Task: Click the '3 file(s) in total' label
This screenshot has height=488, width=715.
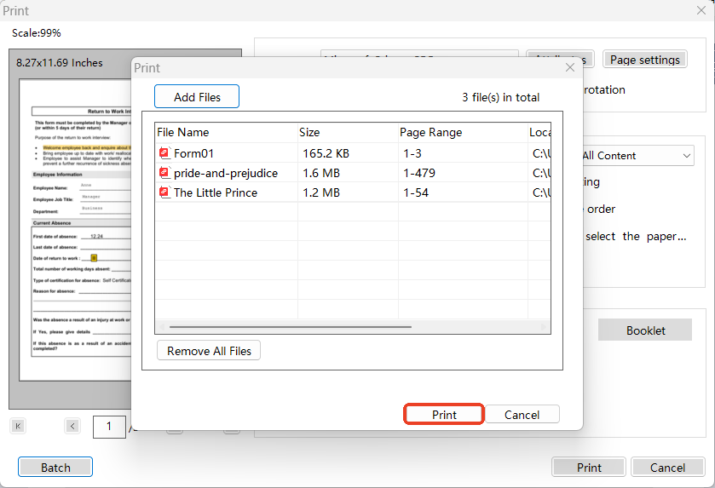Action: tap(500, 97)
